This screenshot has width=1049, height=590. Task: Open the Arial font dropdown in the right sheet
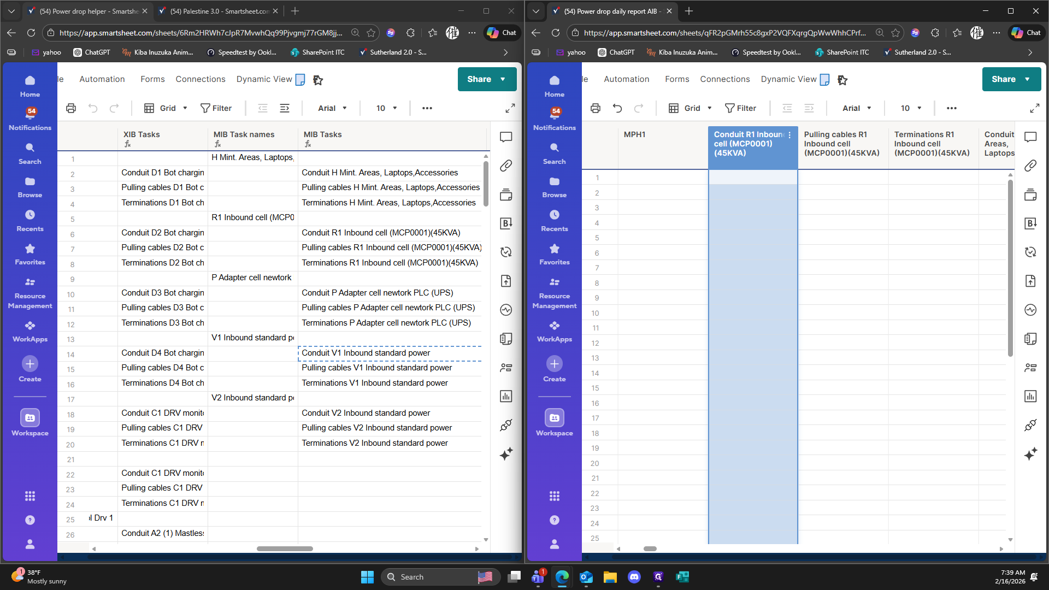(x=856, y=108)
